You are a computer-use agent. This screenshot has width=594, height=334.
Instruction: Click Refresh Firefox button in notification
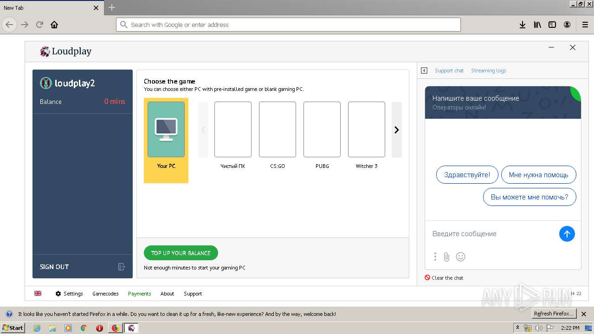[554, 314]
